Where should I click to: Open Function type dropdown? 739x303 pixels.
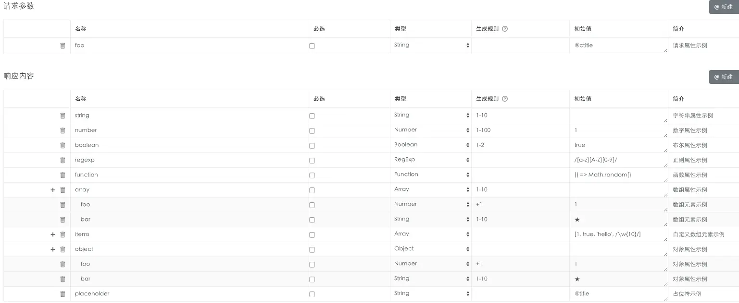pos(431,175)
